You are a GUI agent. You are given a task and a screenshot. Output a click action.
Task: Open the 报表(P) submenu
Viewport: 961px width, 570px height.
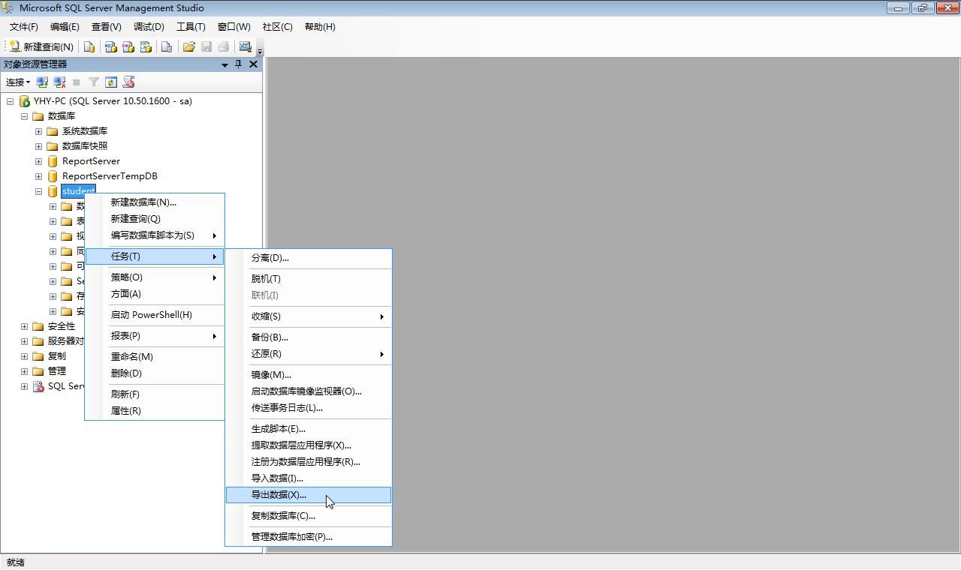(155, 336)
